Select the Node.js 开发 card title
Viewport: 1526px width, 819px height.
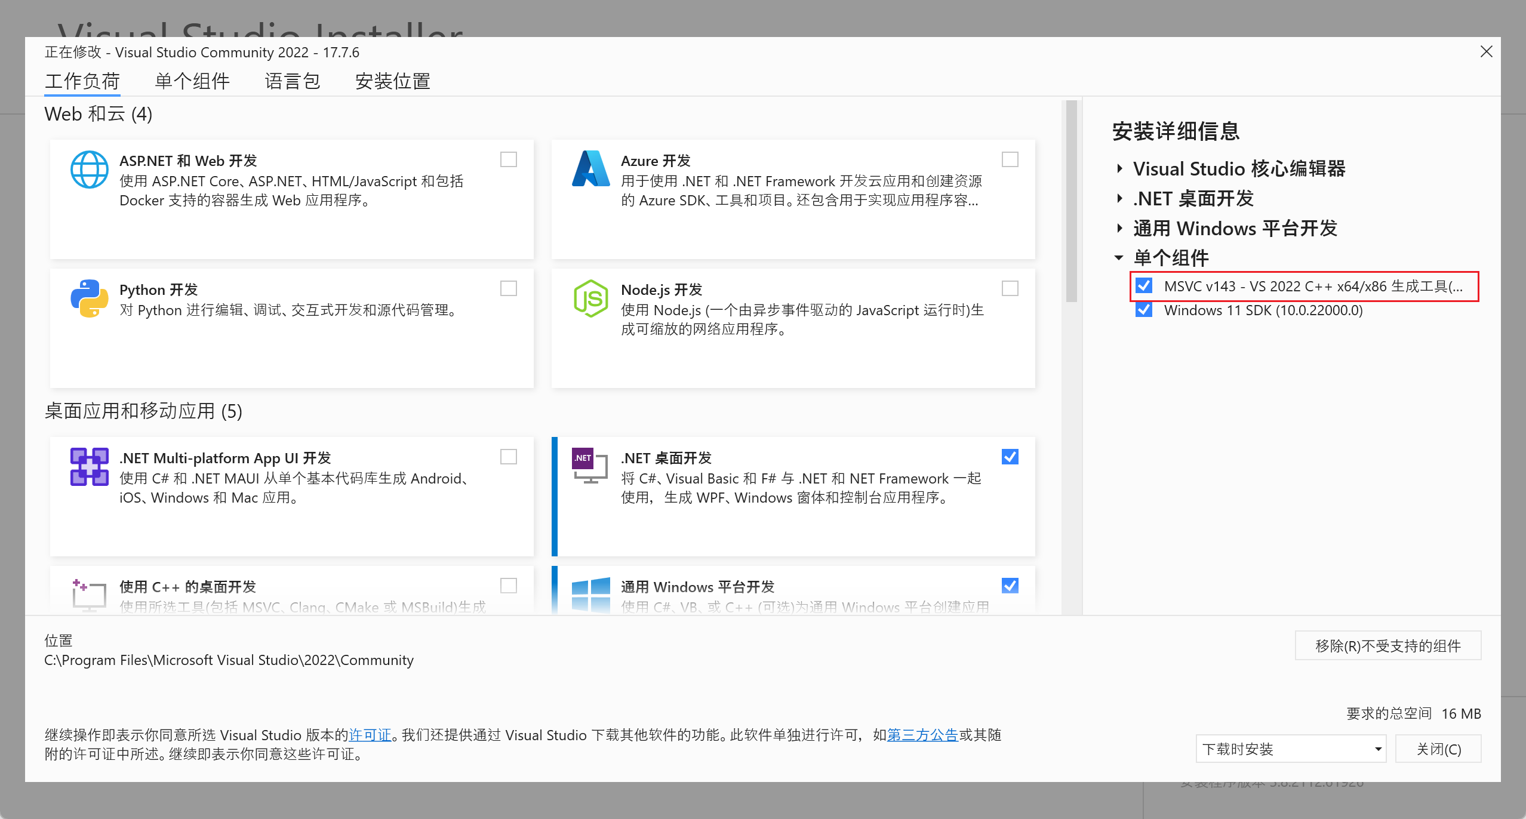(662, 290)
